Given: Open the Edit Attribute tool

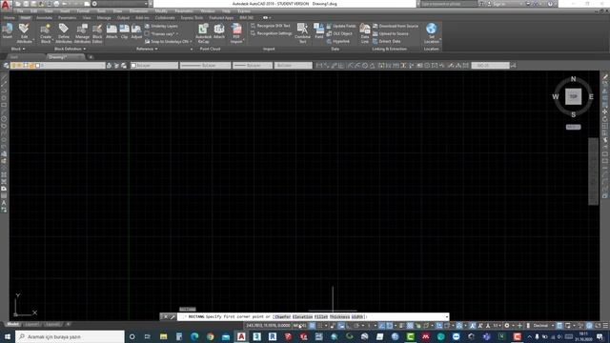Looking at the screenshot, I should click(x=24, y=32).
